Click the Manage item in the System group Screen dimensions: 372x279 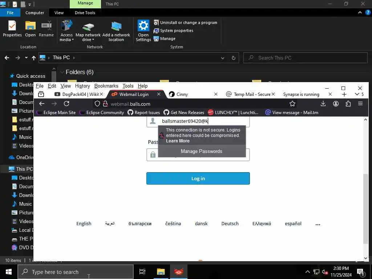pos(165,39)
